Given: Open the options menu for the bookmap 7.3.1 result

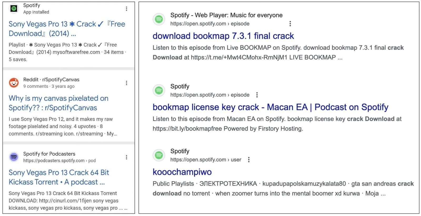Looking at the screenshot, I should point(290,24).
